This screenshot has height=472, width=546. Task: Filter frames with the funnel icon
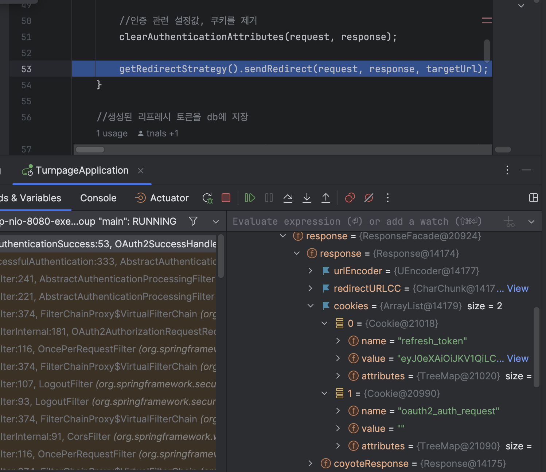coord(193,221)
